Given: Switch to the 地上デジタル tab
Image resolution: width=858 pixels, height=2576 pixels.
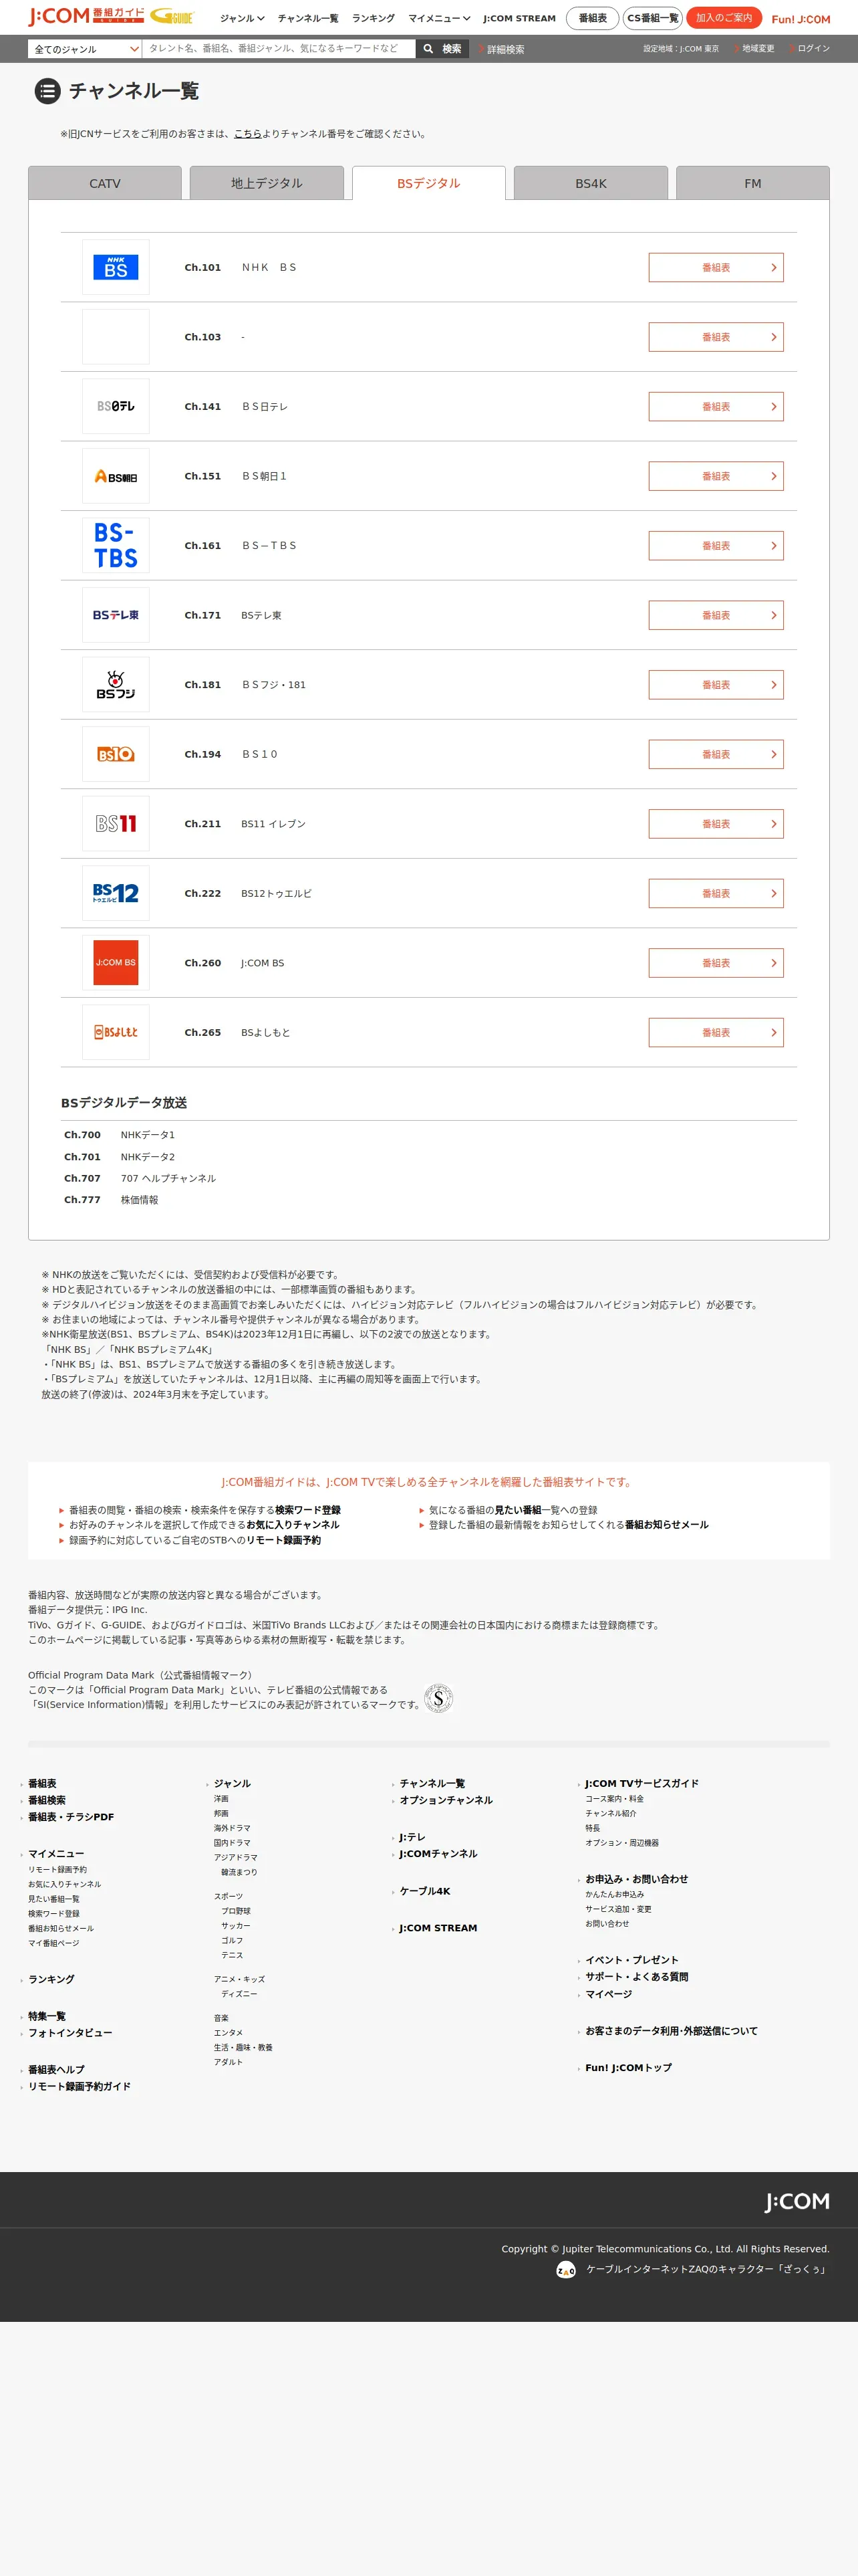Looking at the screenshot, I should click(267, 183).
